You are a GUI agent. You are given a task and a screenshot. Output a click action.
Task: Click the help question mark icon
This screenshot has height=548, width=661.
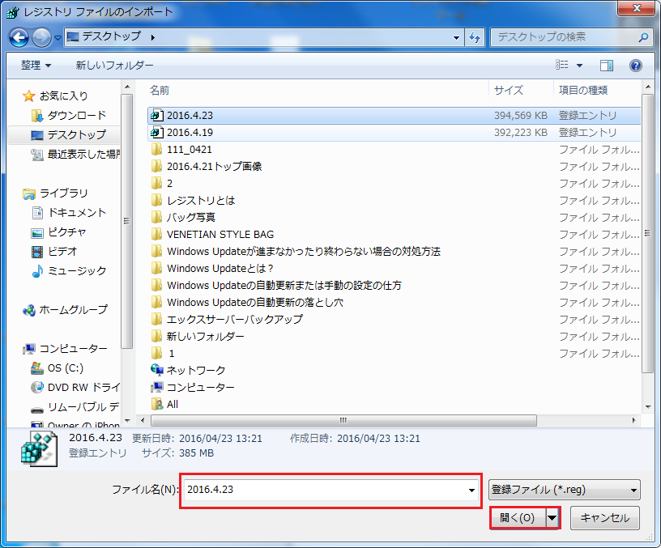(636, 66)
